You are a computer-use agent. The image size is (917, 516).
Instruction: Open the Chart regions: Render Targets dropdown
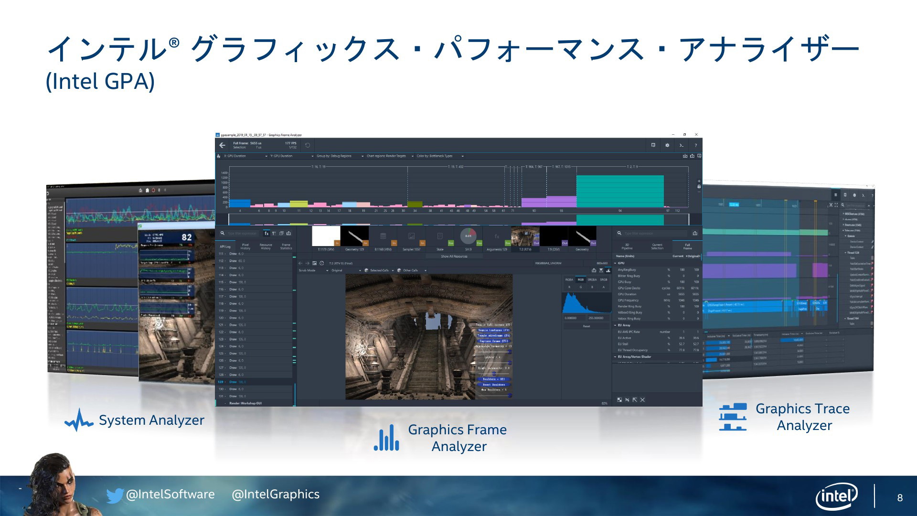click(x=390, y=156)
